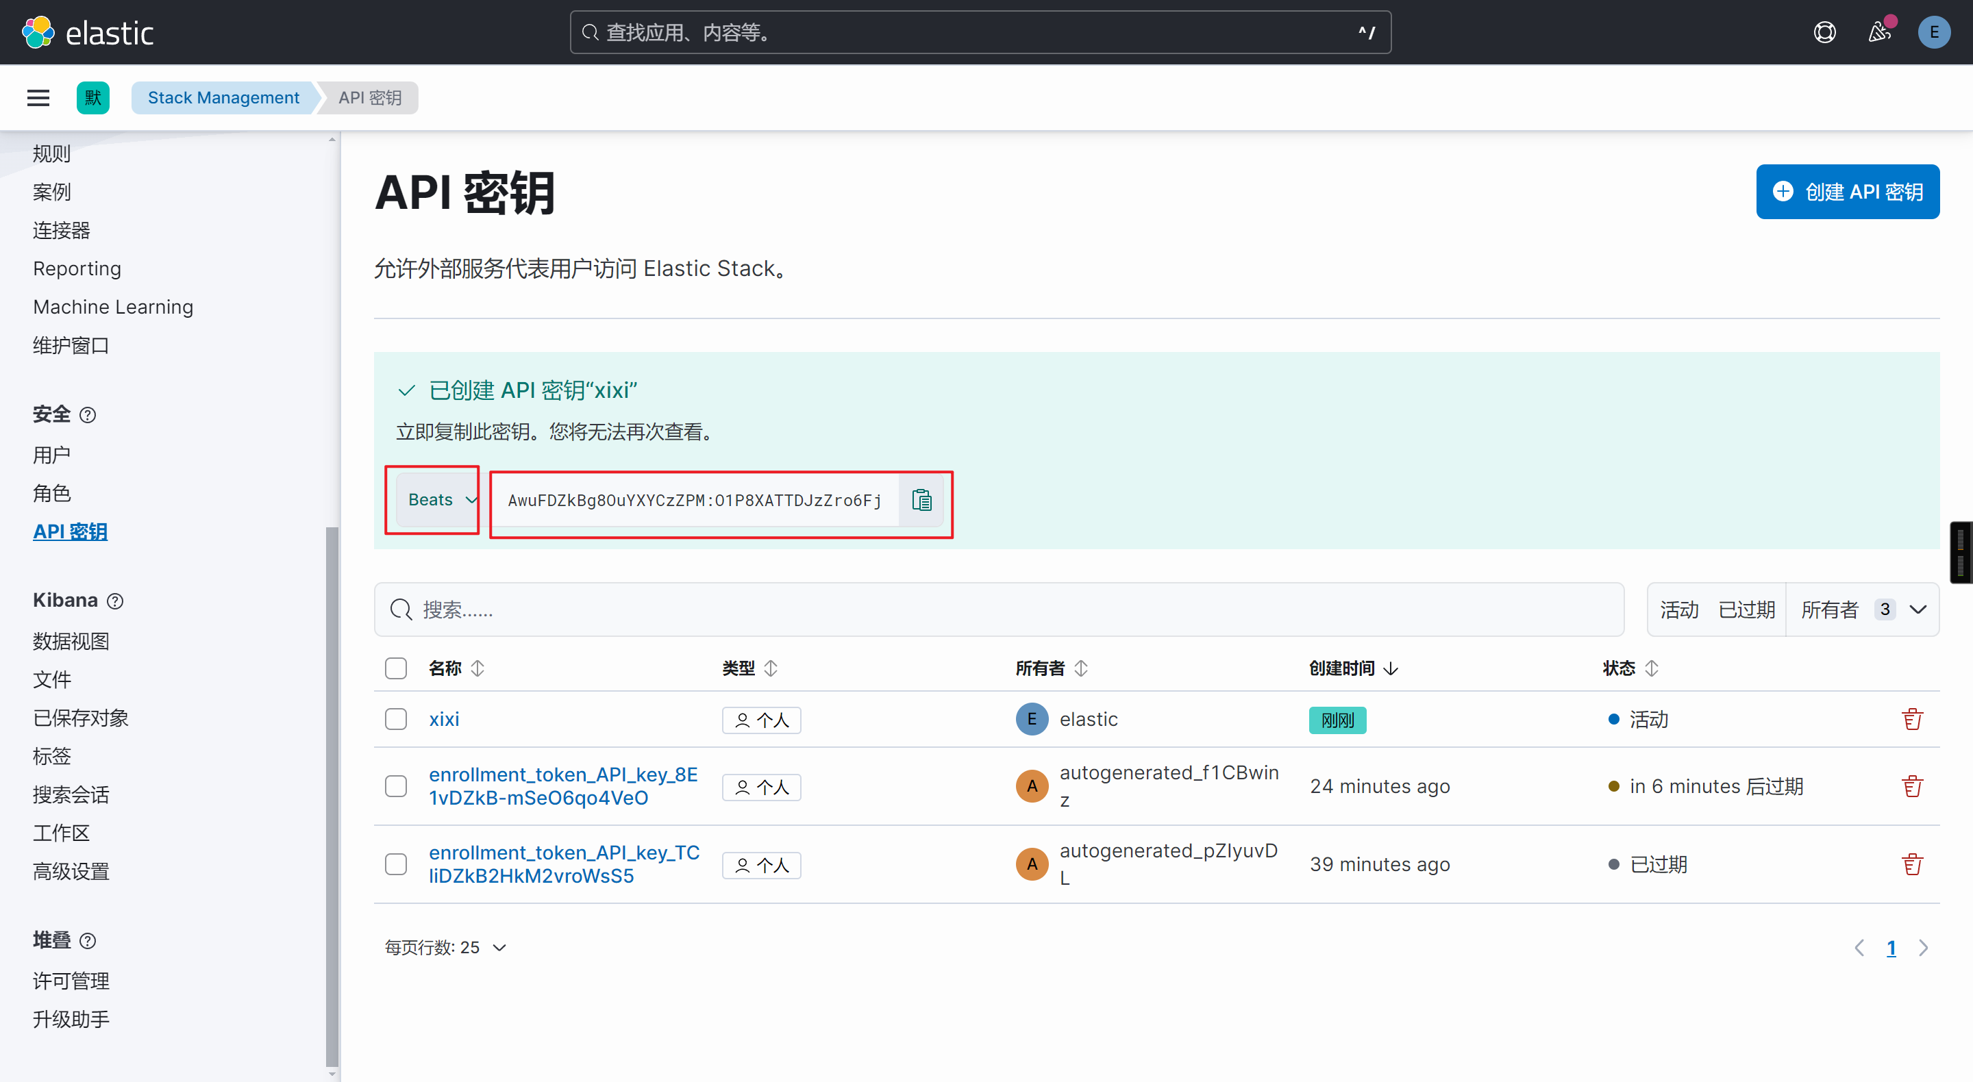Check the enrollment_token 8E1vDZkB row checkbox
1973x1082 pixels.
[x=395, y=786]
